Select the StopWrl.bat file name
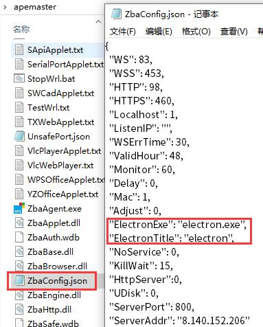Image resolution: width=263 pixels, height=327 pixels. point(52,79)
